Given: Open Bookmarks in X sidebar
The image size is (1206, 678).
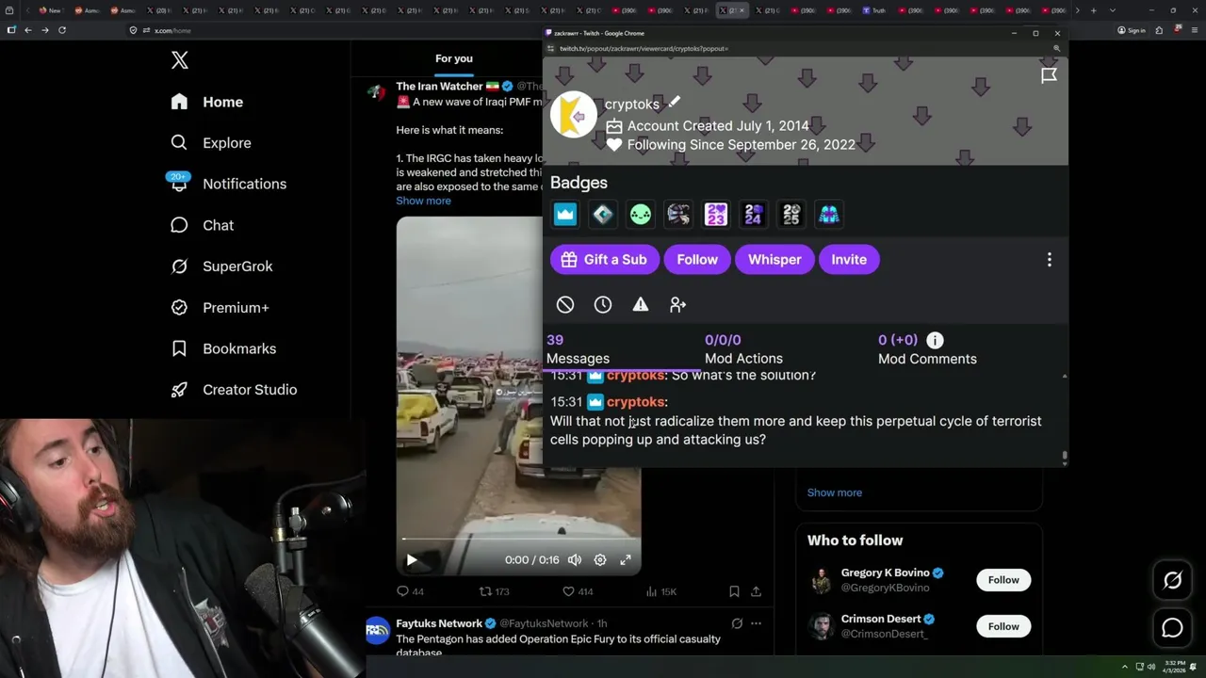Looking at the screenshot, I should tap(223, 348).
